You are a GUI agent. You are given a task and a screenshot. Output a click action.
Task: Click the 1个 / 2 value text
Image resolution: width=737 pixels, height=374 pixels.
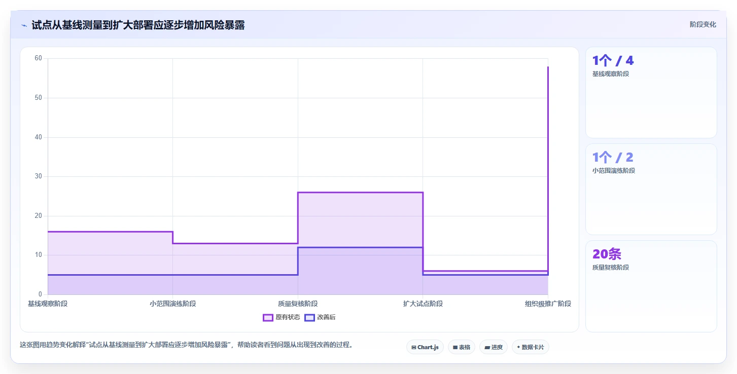(613, 157)
